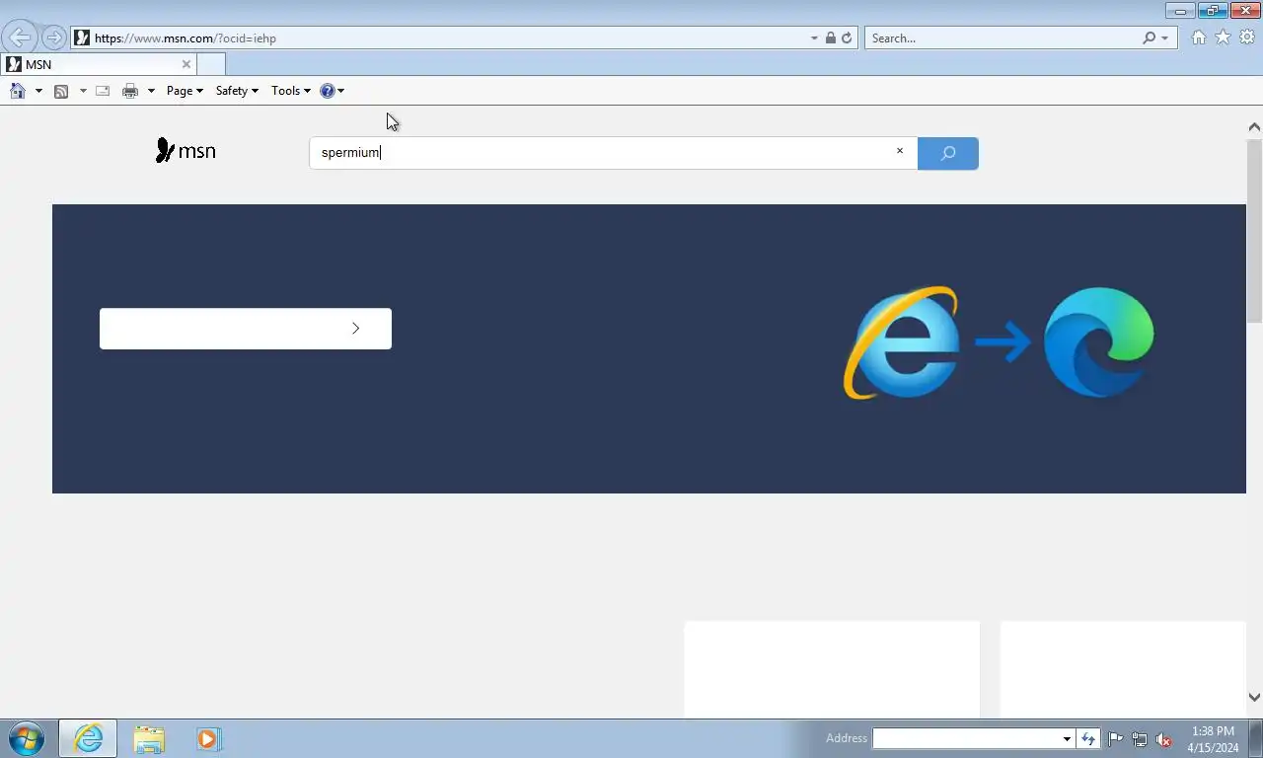The height and width of the screenshot is (758, 1263).
Task: Go forward with the Forward arrow button
Action: pos(53,38)
